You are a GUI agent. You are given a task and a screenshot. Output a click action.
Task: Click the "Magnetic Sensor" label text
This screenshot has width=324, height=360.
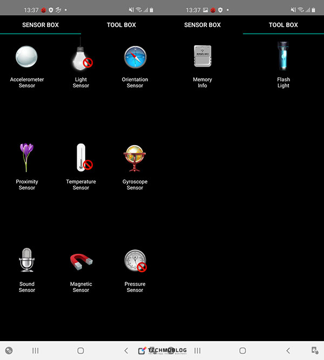pyautogui.click(x=81, y=287)
